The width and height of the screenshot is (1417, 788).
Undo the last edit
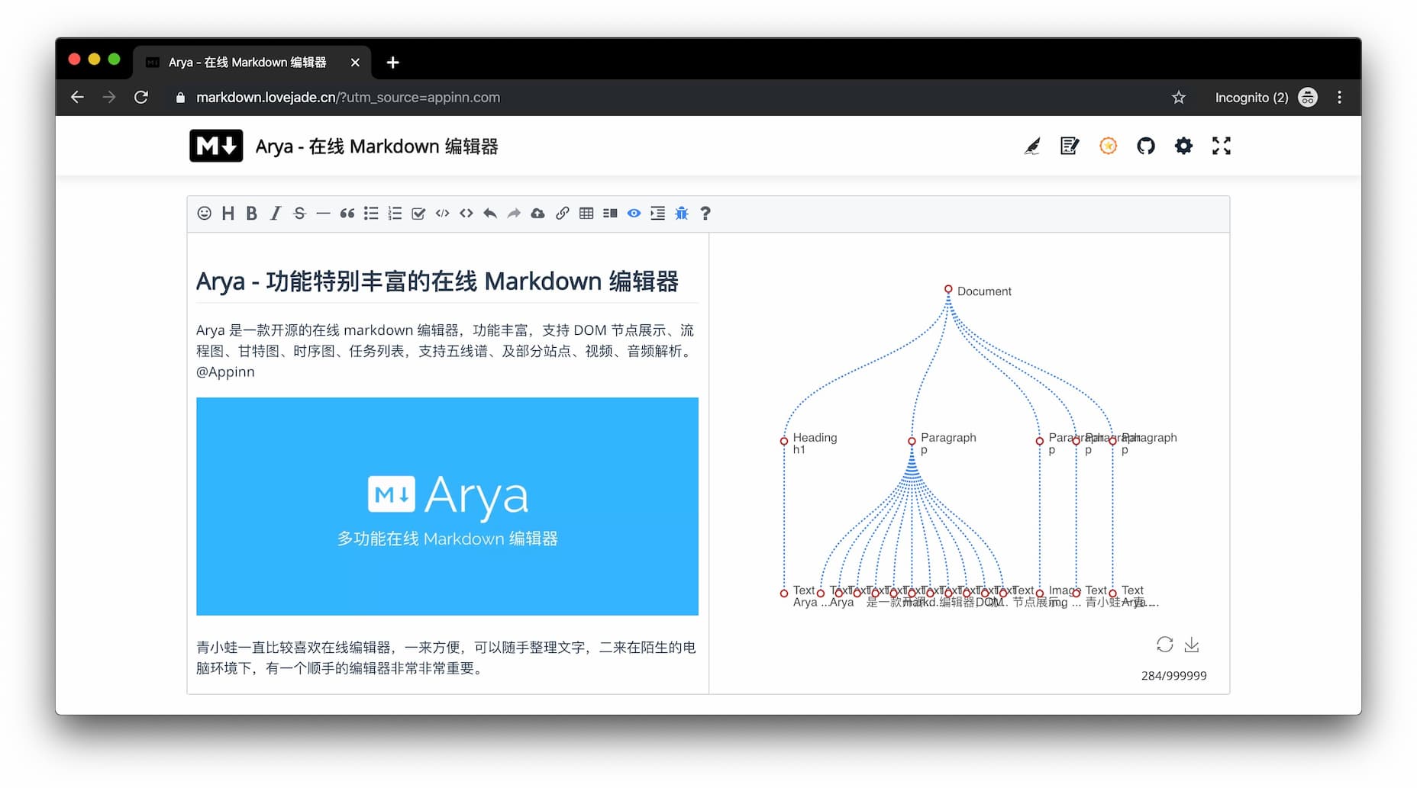[x=490, y=214]
